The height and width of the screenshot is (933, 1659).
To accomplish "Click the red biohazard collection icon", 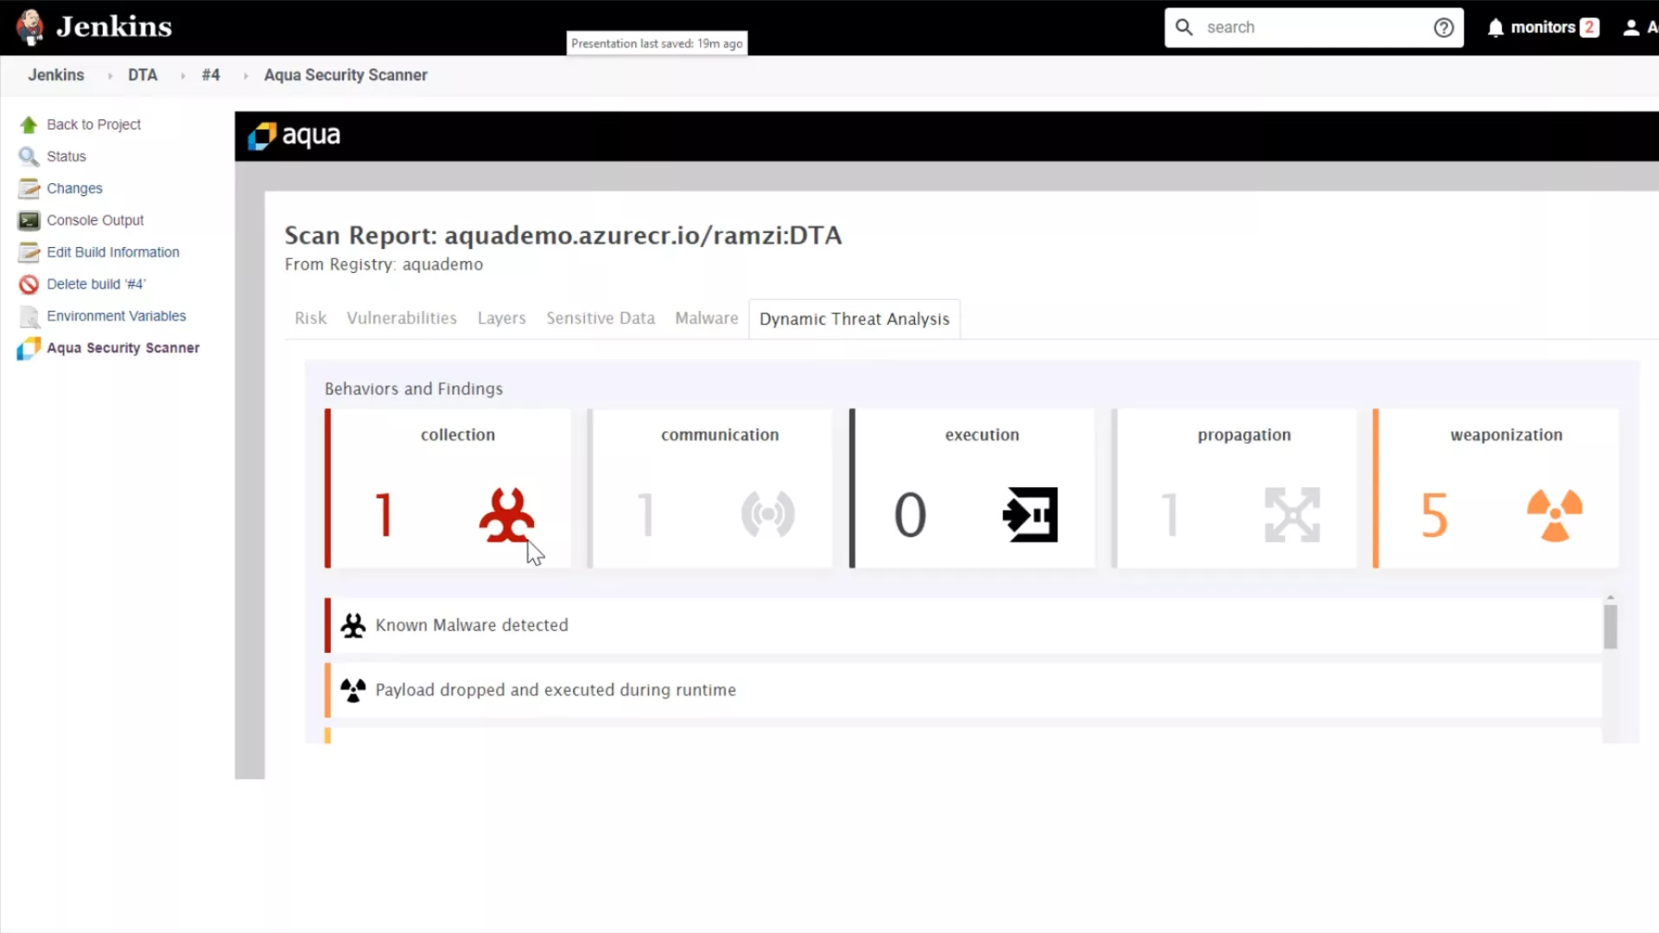I will coord(506,515).
